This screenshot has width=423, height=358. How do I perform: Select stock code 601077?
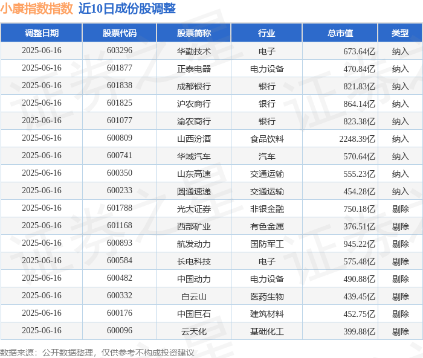tap(120, 121)
